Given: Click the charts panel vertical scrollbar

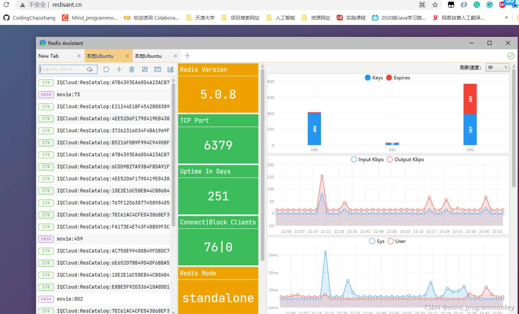Looking at the screenshot, I should tap(514, 128).
